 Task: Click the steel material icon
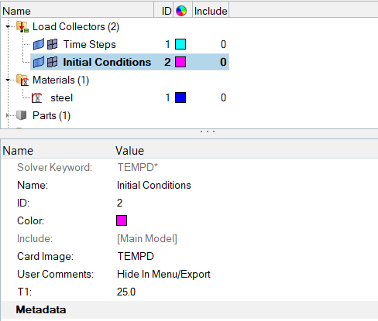37,97
